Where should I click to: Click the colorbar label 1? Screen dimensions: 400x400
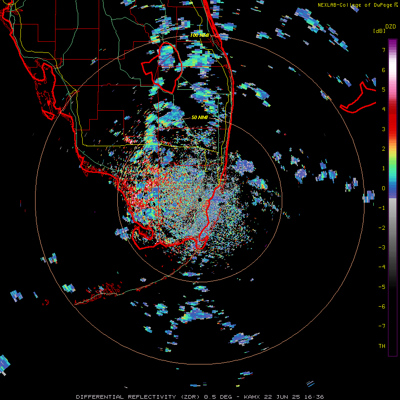[x=384, y=168]
